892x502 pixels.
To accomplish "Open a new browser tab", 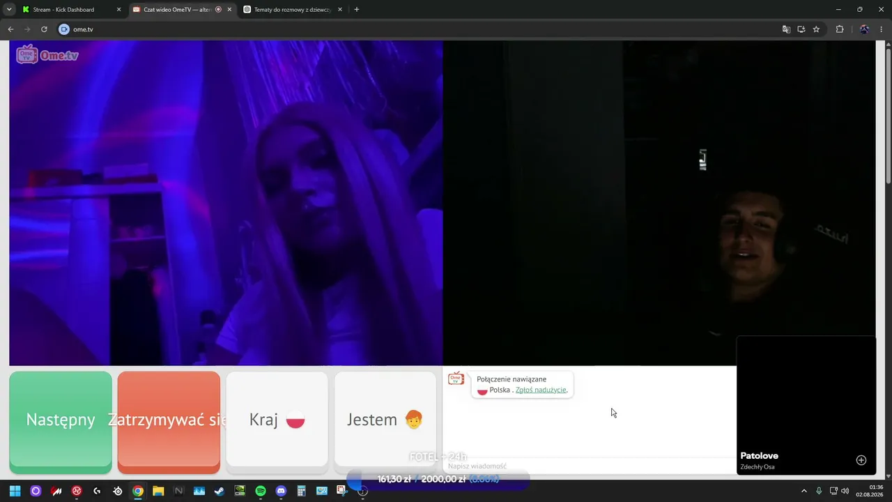I will click(x=357, y=10).
